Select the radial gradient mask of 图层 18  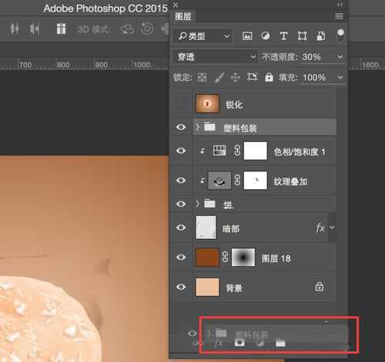[243, 257]
